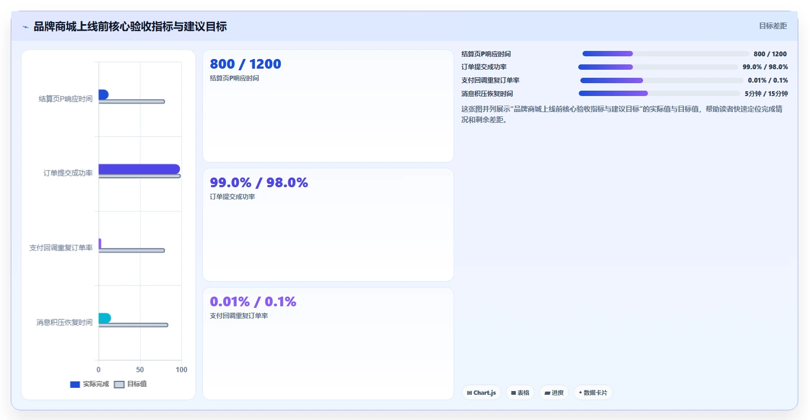Click the 目标差距 label in the header

click(772, 26)
